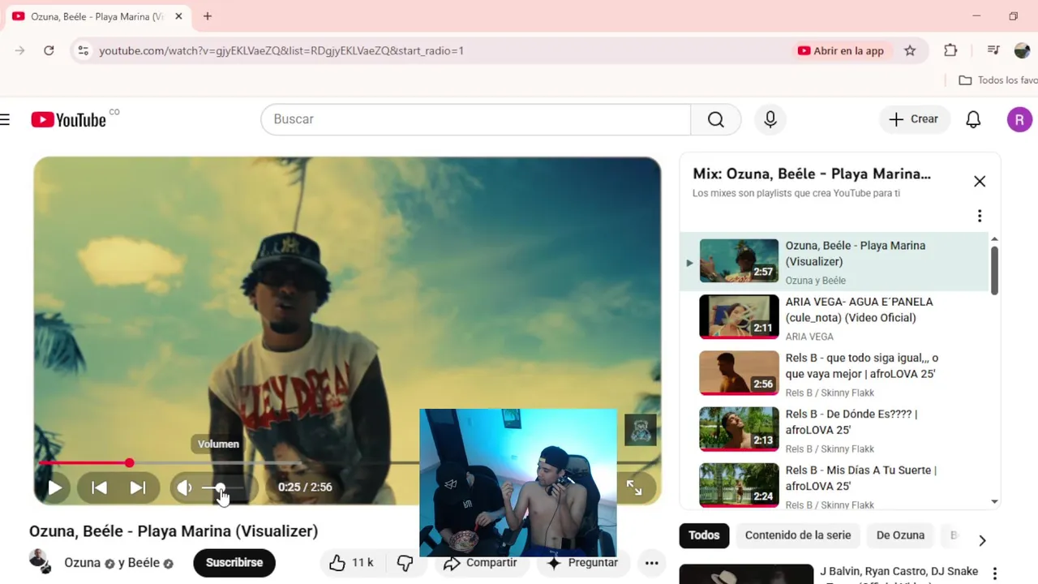Image resolution: width=1038 pixels, height=584 pixels.
Task: Open Ozuna channel avatar
Action: coord(40,561)
